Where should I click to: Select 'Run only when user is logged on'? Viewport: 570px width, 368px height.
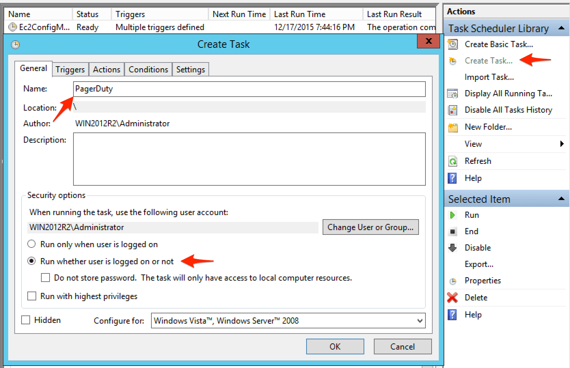[31, 244]
